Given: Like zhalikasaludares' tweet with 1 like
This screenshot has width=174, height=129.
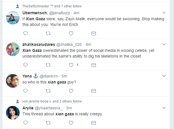Looking at the screenshot, I should point(71,65).
